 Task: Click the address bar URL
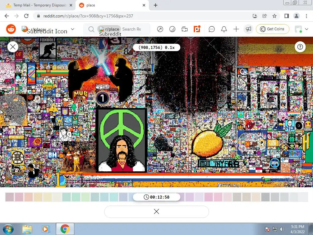[x=88, y=16]
